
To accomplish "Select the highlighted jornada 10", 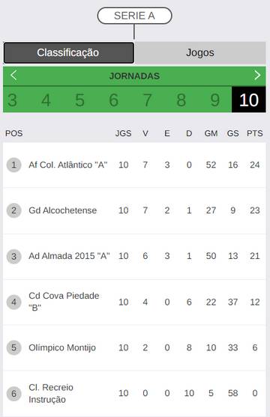I will point(249,100).
